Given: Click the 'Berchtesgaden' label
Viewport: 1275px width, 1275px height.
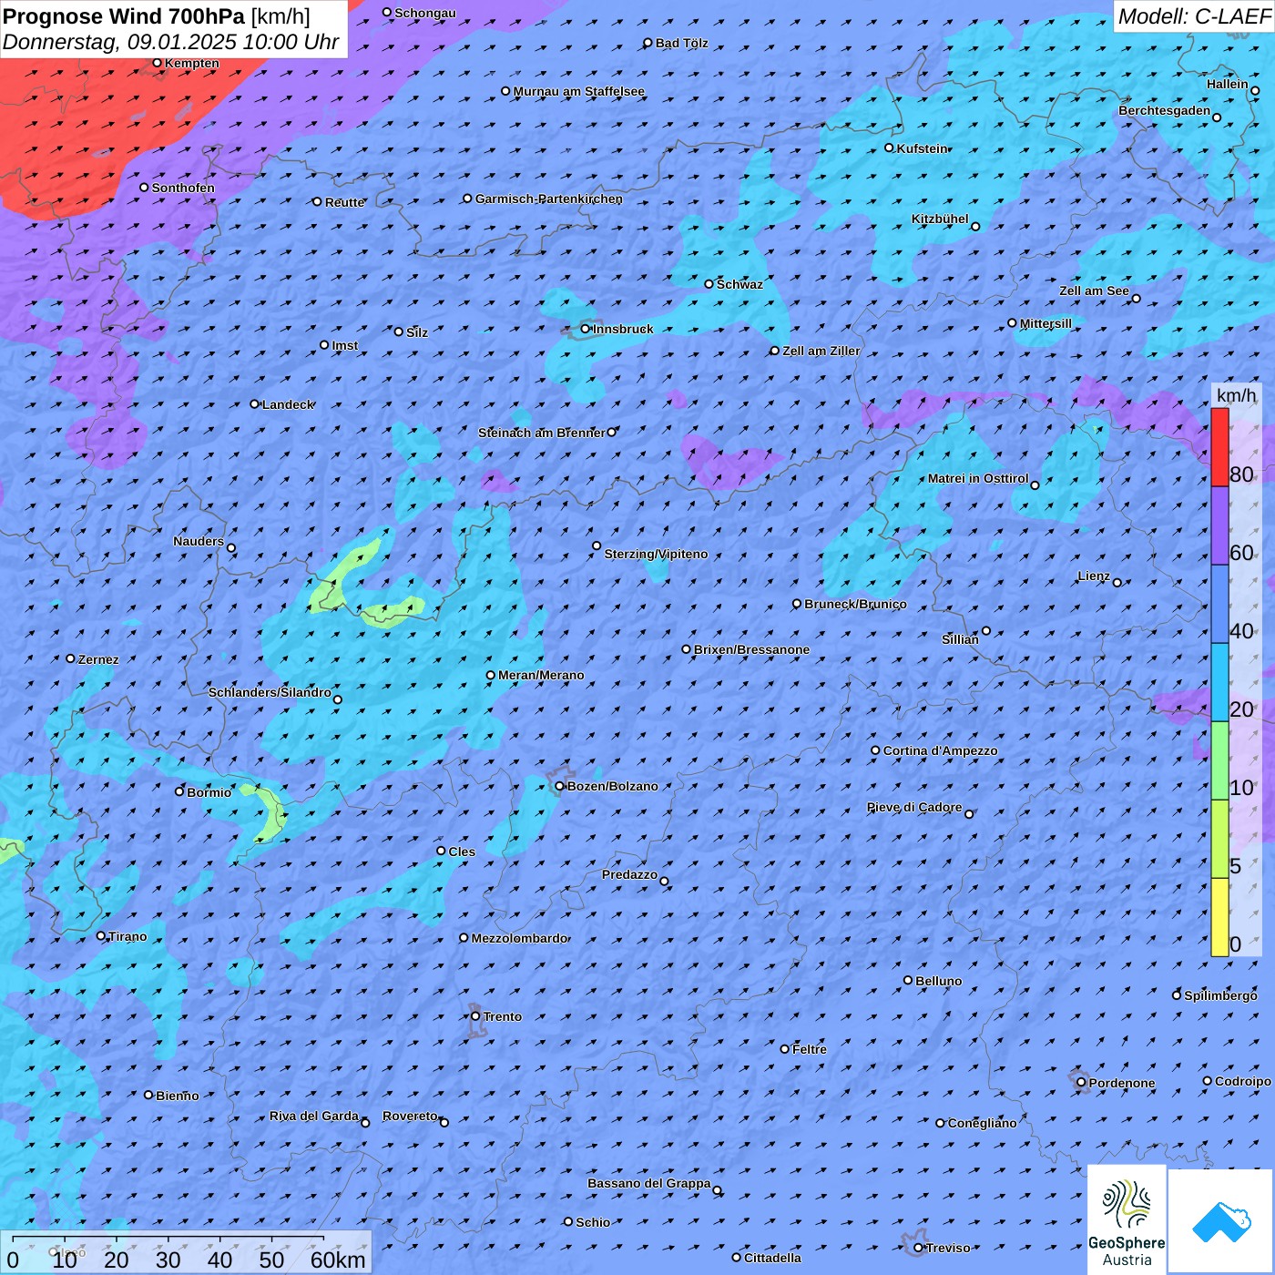Looking at the screenshot, I should point(1165,110).
